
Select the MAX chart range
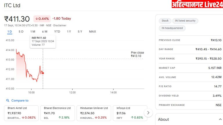pos(92,32)
